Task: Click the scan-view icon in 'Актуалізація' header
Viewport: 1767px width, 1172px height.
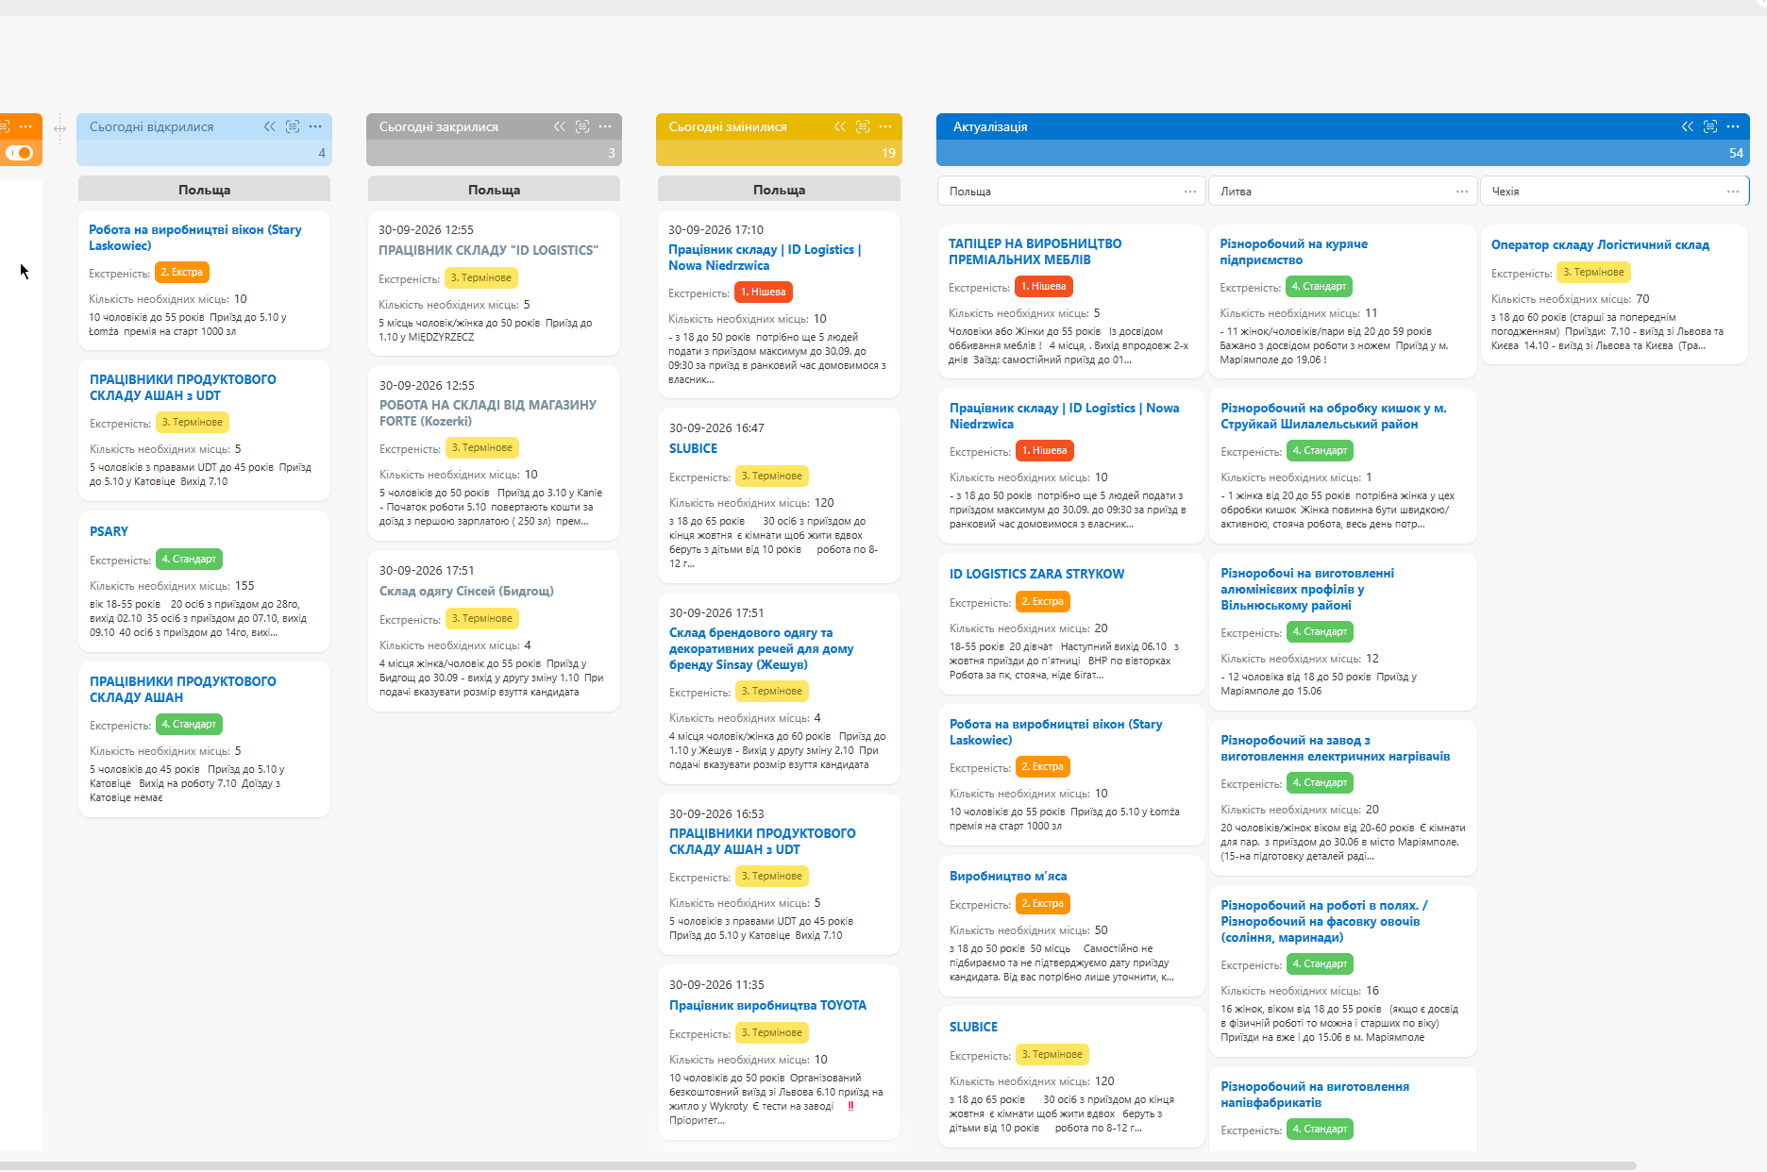Action: tap(1710, 126)
